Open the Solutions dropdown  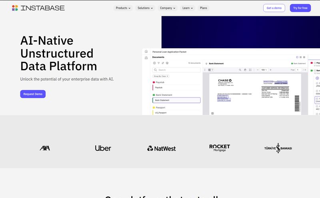pos(145,8)
